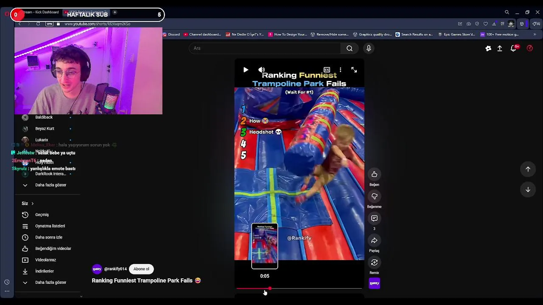Image resolution: width=543 pixels, height=305 pixels.
Task: Open the sparkle create icon in header
Action: (x=488, y=48)
